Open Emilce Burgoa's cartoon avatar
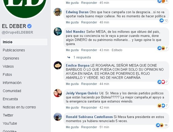 [x=58, y=65]
